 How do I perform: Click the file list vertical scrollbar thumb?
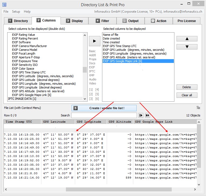click(x=199, y=146)
